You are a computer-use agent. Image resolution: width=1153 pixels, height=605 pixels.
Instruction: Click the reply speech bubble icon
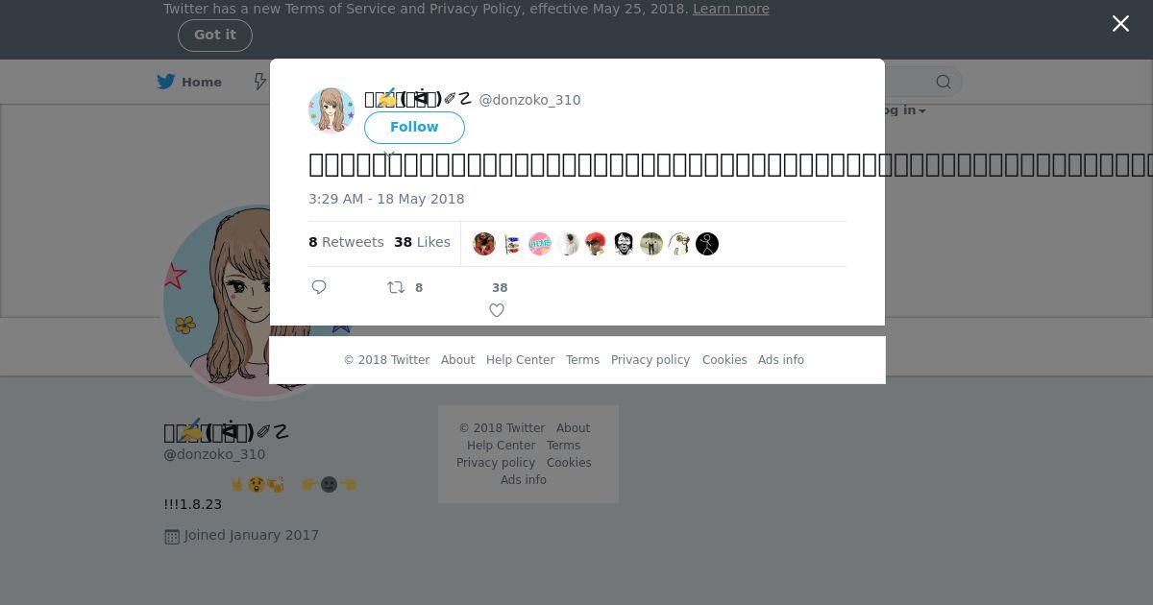[319, 287]
